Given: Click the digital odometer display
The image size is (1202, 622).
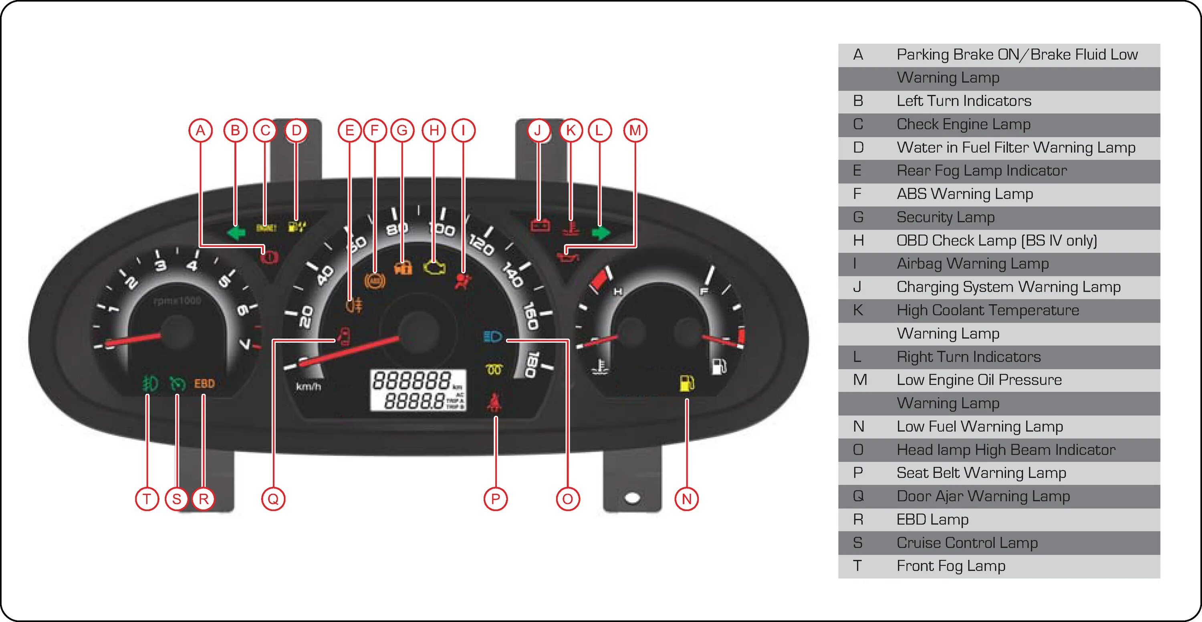Looking at the screenshot, I should 417,391.
